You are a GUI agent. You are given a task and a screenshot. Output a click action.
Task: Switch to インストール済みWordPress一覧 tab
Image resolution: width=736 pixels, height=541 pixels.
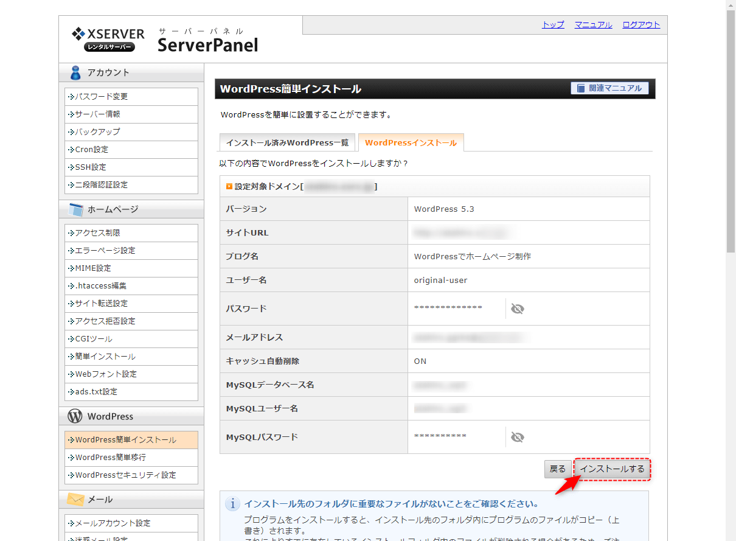click(x=287, y=142)
